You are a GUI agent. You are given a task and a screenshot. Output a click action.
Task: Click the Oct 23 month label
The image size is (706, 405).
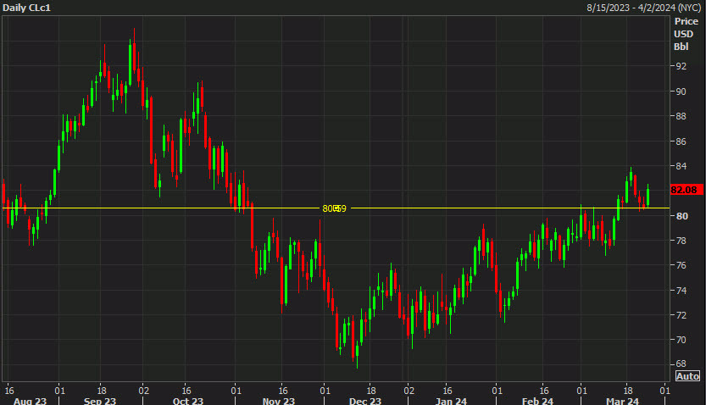tap(188, 401)
